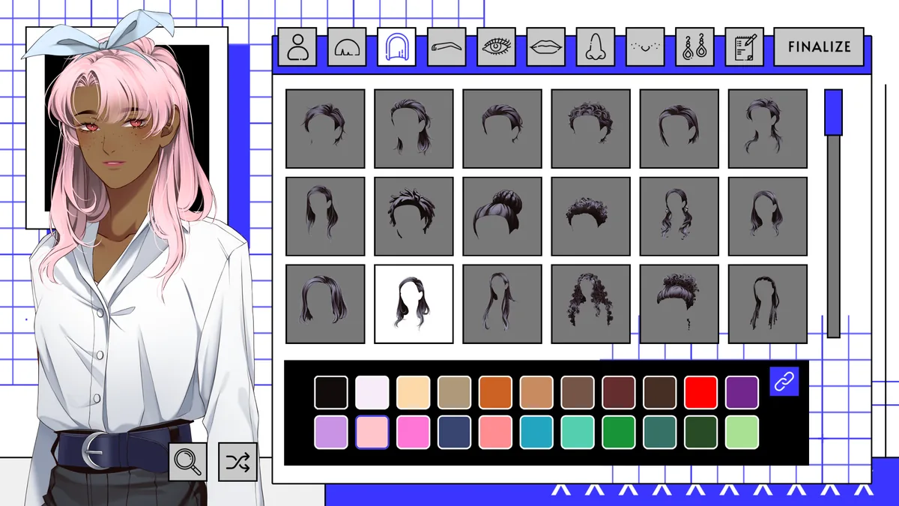Select the black hair color swatch
The height and width of the screenshot is (506, 899).
[x=331, y=392]
